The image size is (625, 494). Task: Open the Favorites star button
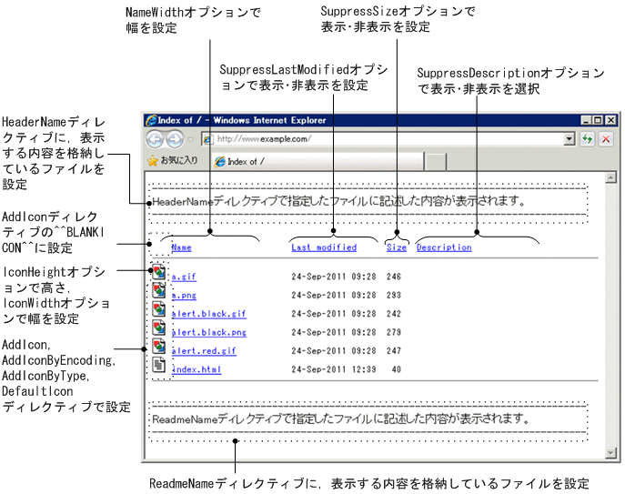tap(172, 161)
